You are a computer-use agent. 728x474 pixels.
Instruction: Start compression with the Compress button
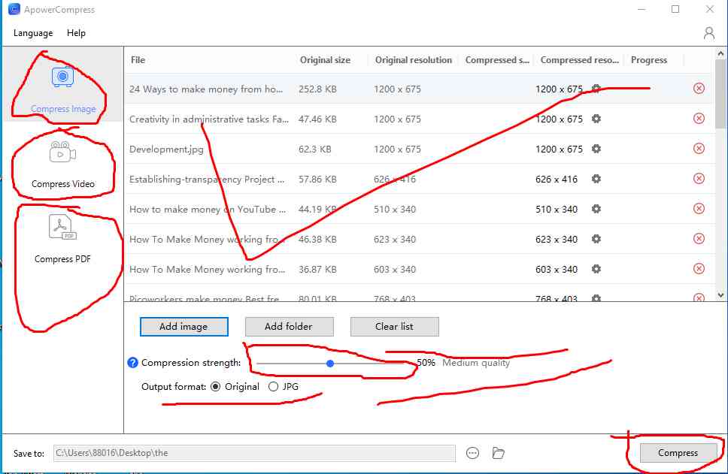(678, 453)
